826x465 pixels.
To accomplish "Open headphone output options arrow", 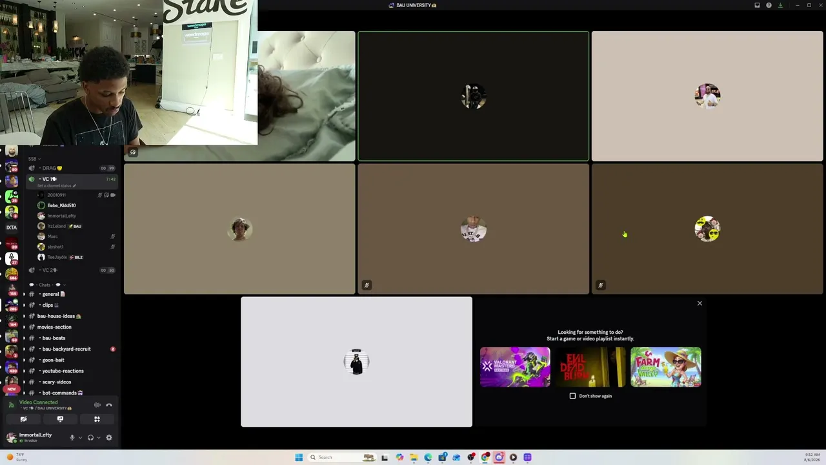I will tap(99, 437).
